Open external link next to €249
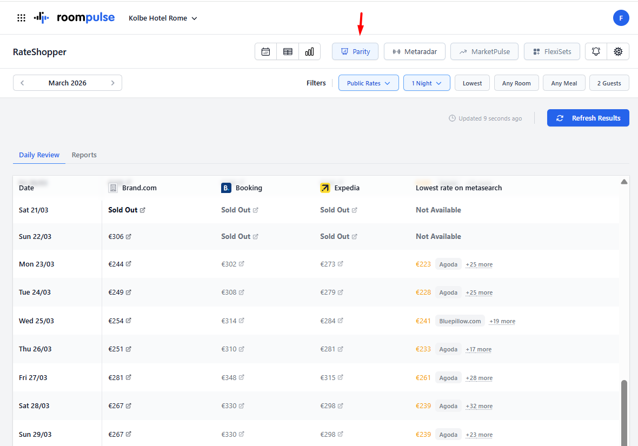 (x=129, y=292)
